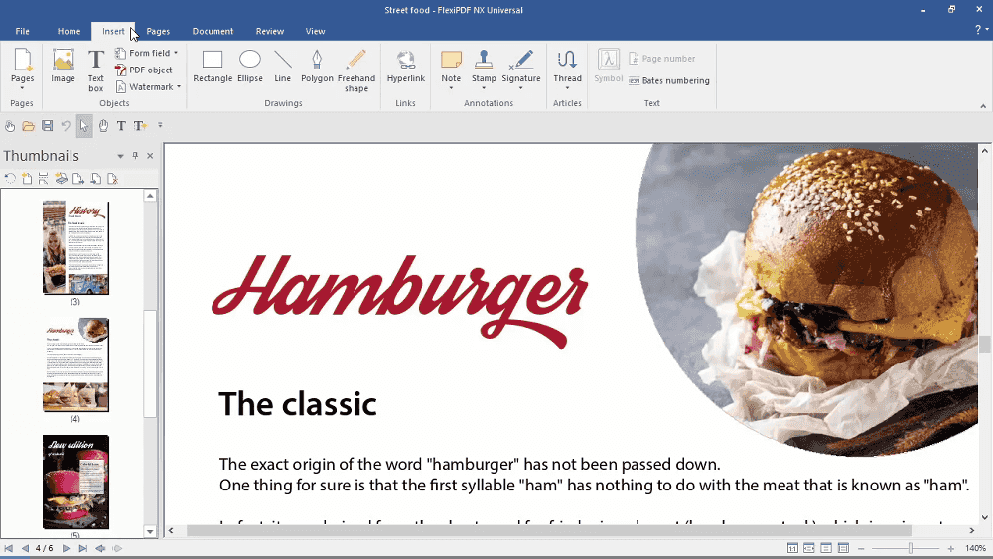Open the Signature dropdown
This screenshot has height=559, width=993.
[x=520, y=88]
